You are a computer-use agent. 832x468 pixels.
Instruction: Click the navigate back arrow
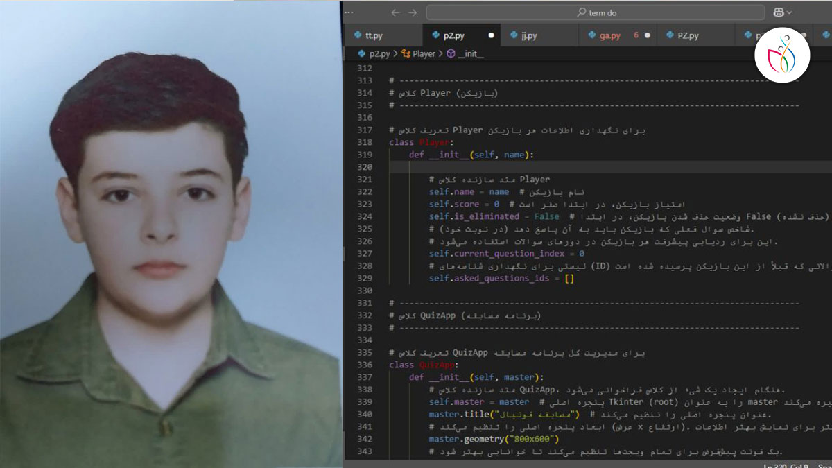(395, 12)
